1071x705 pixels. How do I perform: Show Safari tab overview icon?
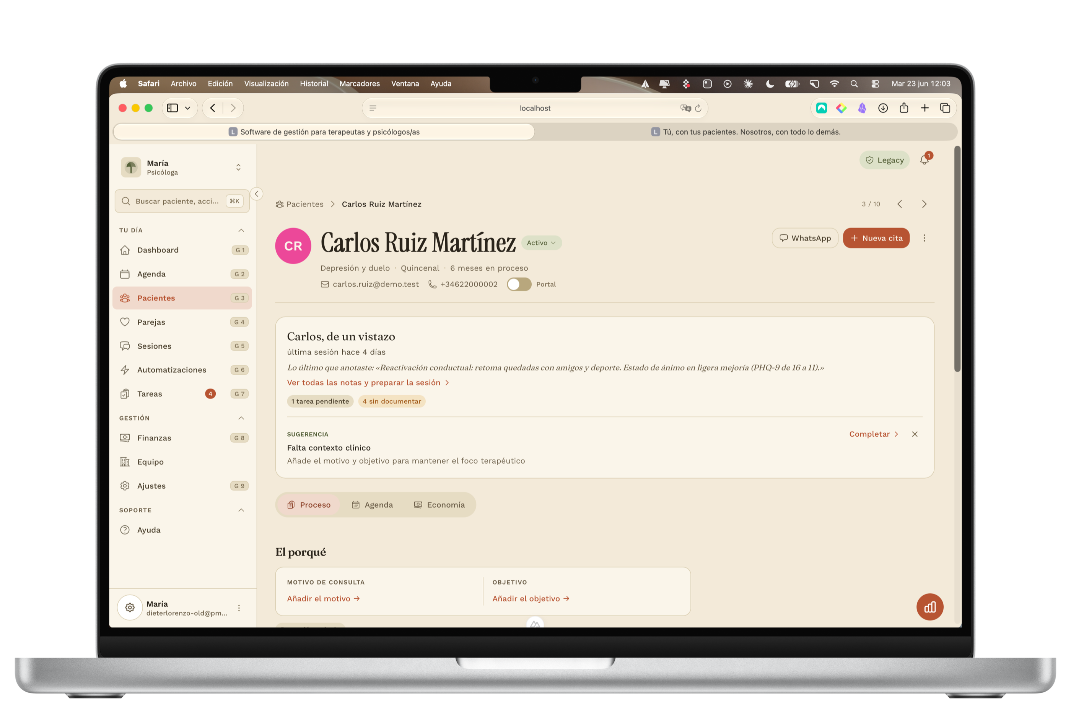pos(945,108)
